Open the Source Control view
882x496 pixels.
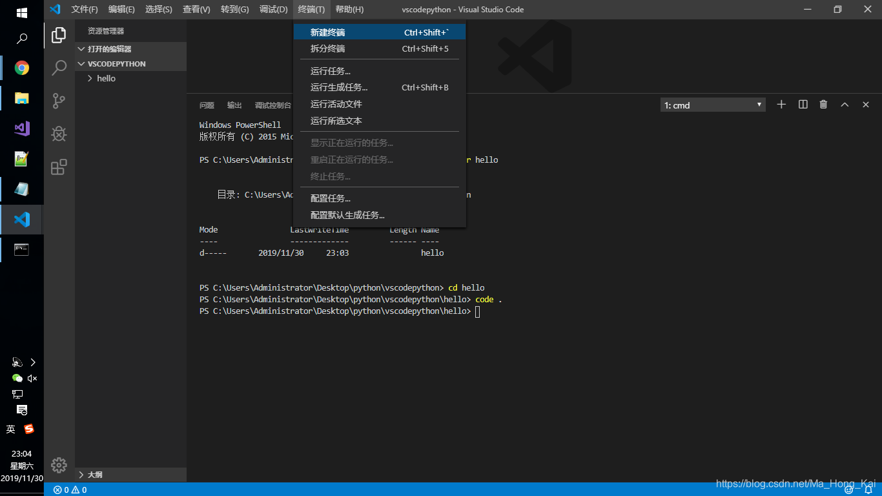pos(59,101)
